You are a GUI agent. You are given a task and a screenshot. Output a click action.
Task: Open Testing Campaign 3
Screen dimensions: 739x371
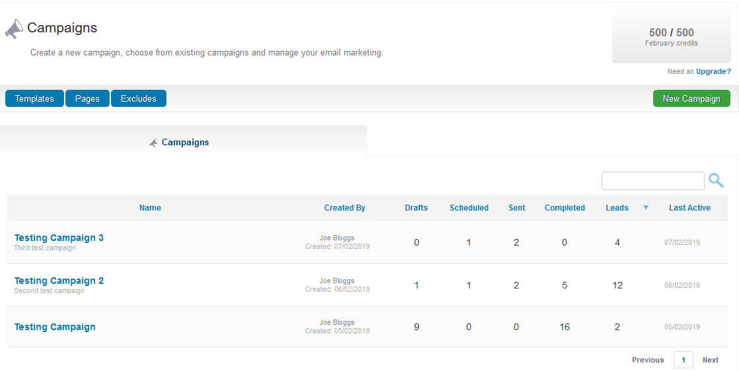click(59, 238)
